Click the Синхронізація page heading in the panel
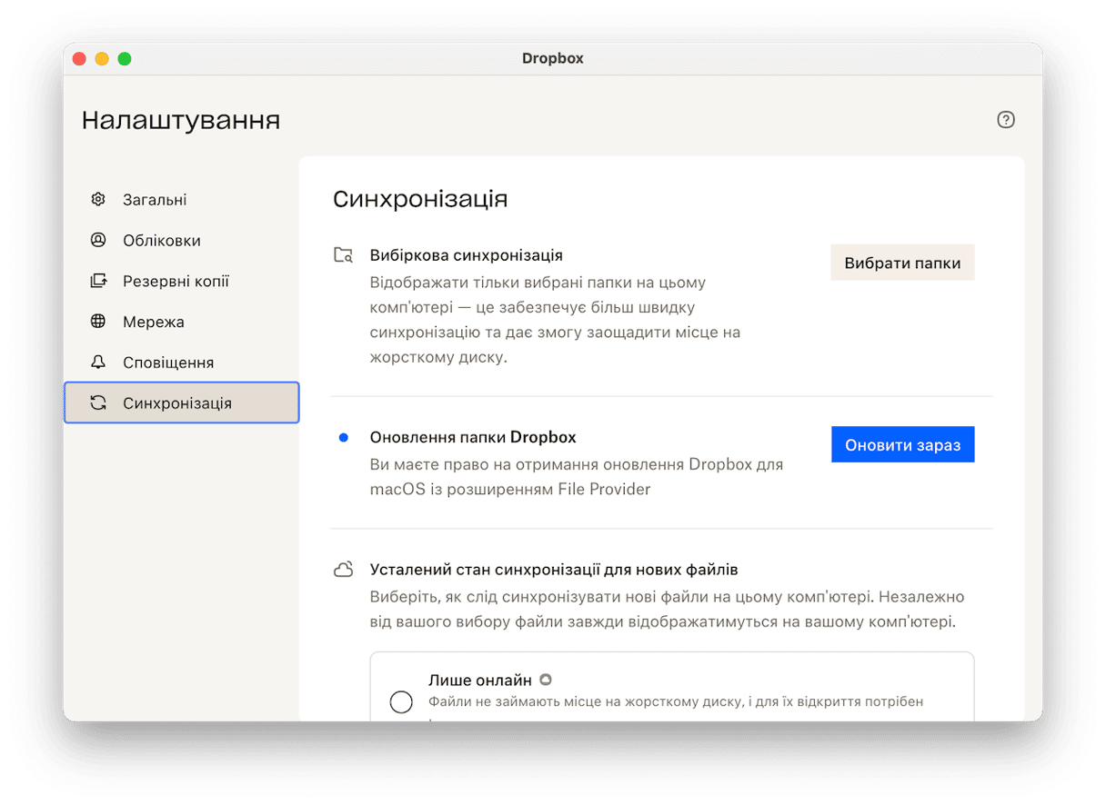Image resolution: width=1106 pixels, height=805 pixels. tap(420, 199)
